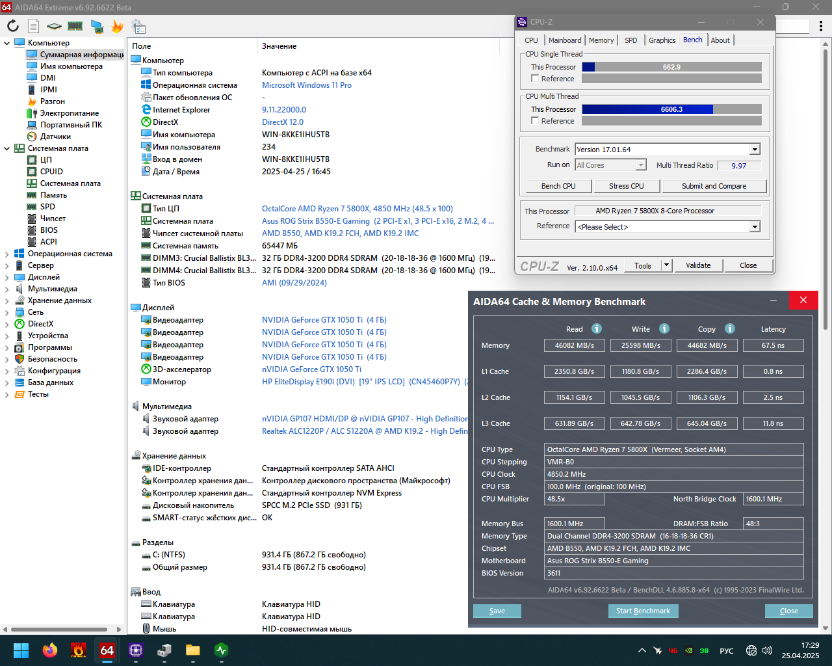Click the info icon next to Read
The height and width of the screenshot is (666, 832).
(597, 328)
